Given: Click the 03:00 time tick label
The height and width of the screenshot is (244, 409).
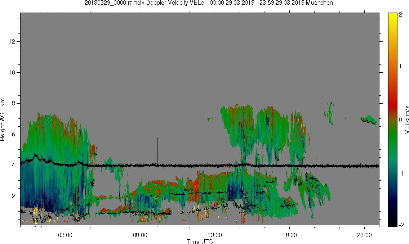Looking at the screenshot, I should [65, 235].
